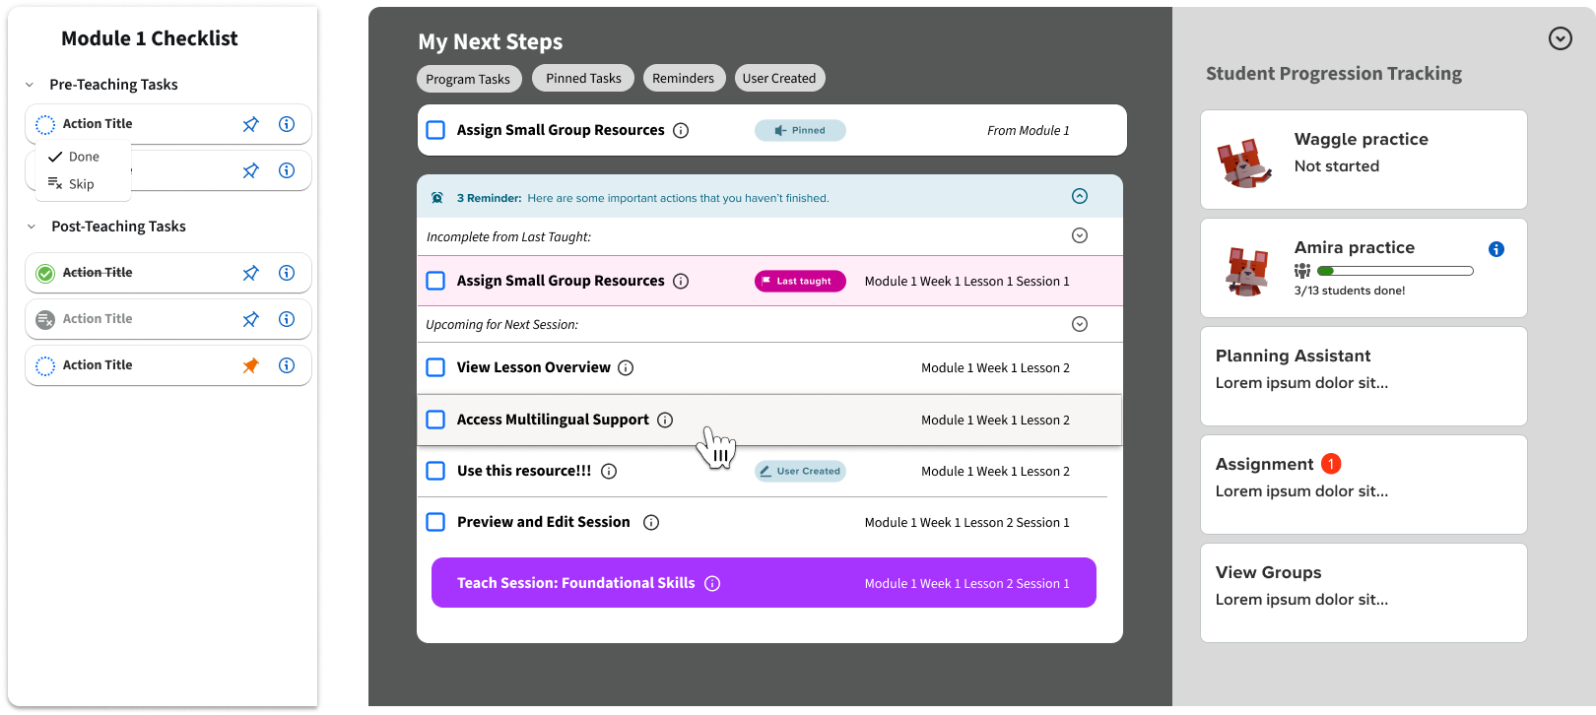Click info icon next to View Lesson Overview
This screenshot has height=715, width=1596.
(x=626, y=368)
